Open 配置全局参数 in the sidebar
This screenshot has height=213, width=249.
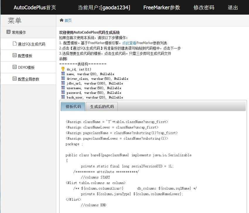[x=28, y=79]
